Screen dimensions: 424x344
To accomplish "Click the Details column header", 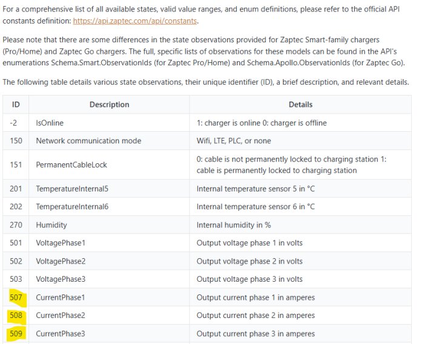I will [x=300, y=105].
